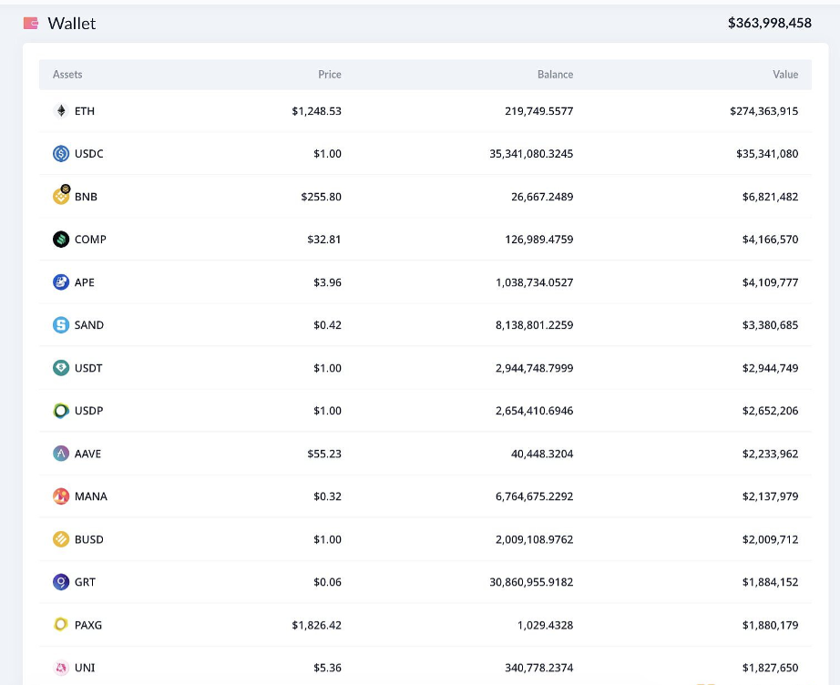Click the wallet total $363,998,458
This screenshot has width=840, height=685.
point(769,24)
